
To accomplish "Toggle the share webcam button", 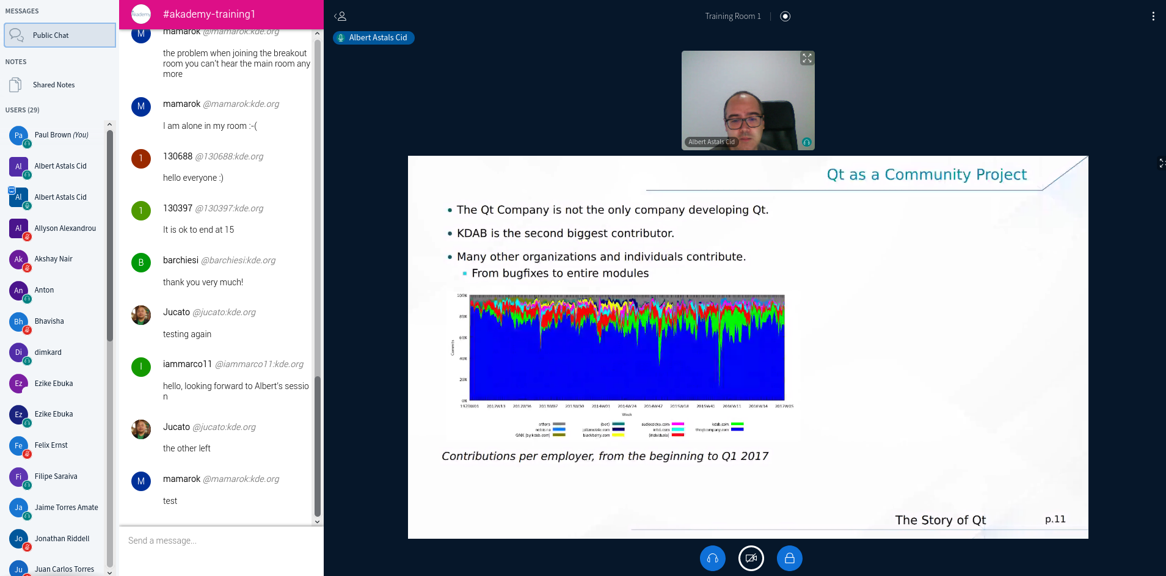I will click(x=751, y=558).
